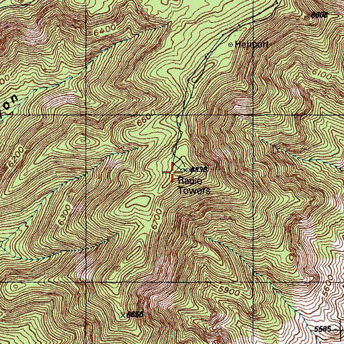Click the Heliport circle symbol

[230, 45]
